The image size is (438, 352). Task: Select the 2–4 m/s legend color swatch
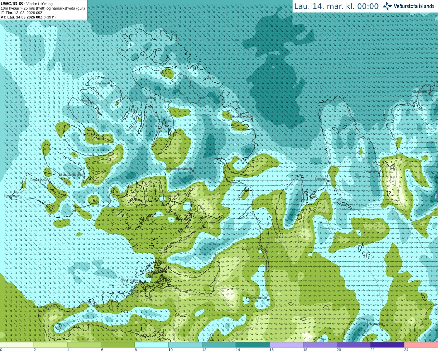[50, 345]
